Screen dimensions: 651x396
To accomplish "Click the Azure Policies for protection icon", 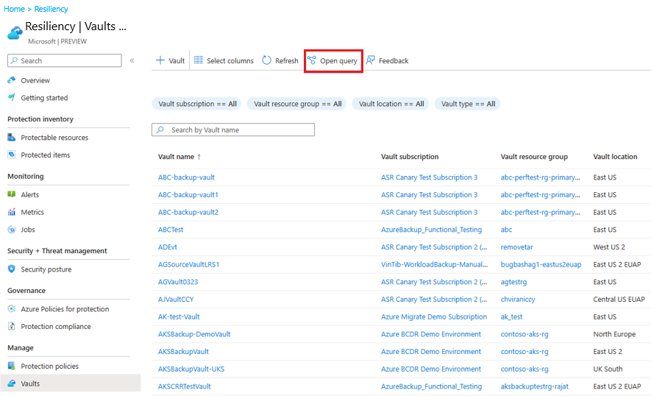I will pyautogui.click(x=12, y=308).
